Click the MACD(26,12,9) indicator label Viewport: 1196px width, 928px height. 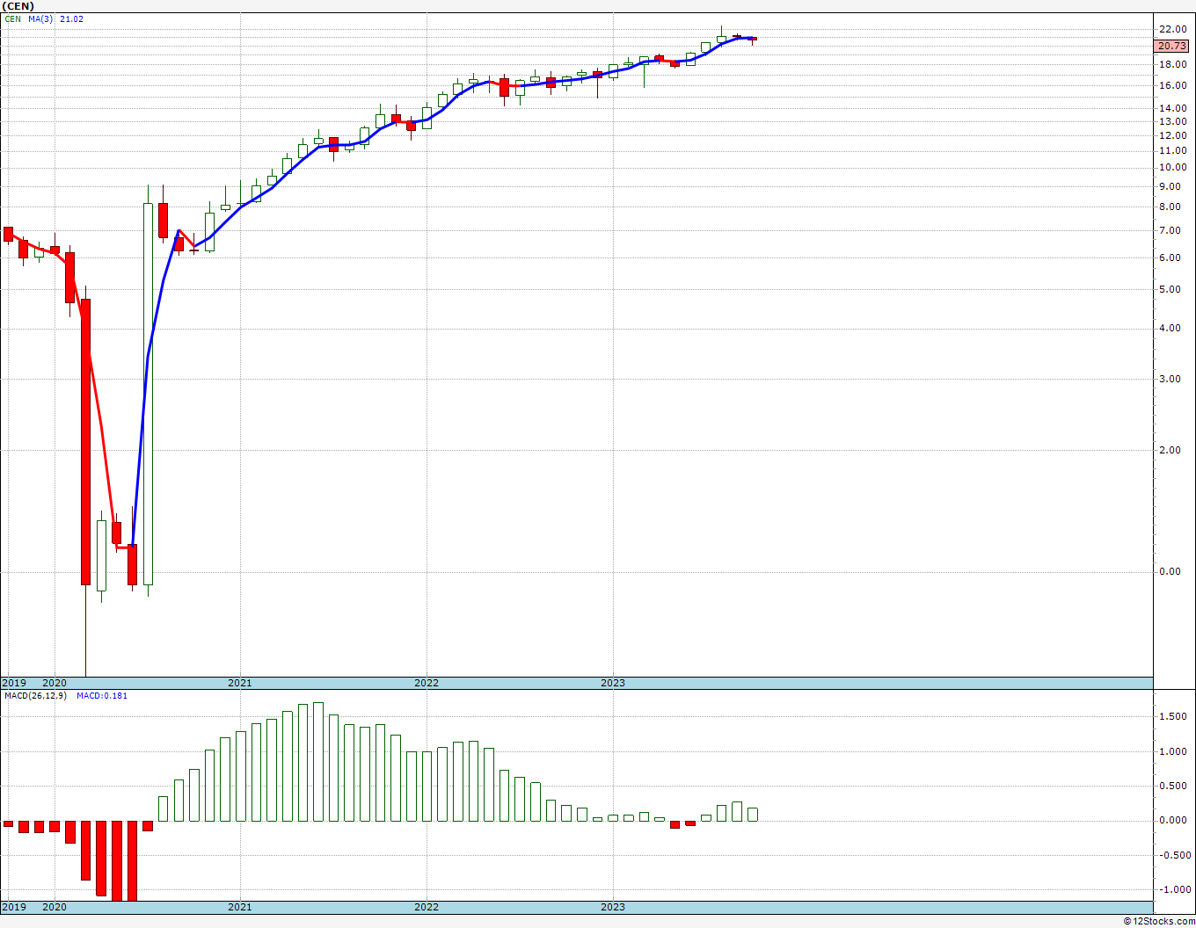click(35, 696)
